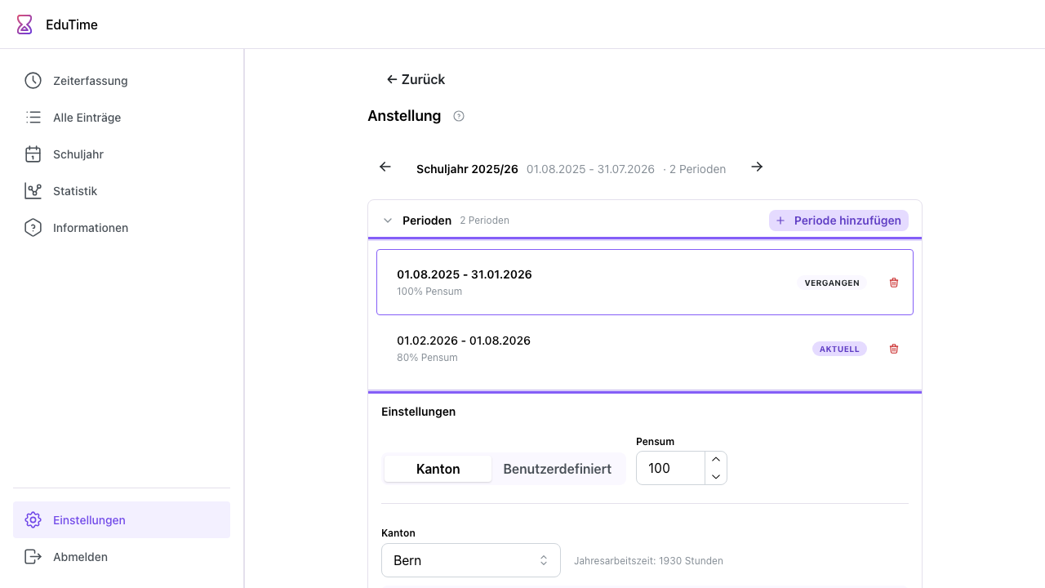Click the Jahresarbeitszeit: 1930 Stunden text
This screenshot has width=1045, height=588.
(x=648, y=561)
